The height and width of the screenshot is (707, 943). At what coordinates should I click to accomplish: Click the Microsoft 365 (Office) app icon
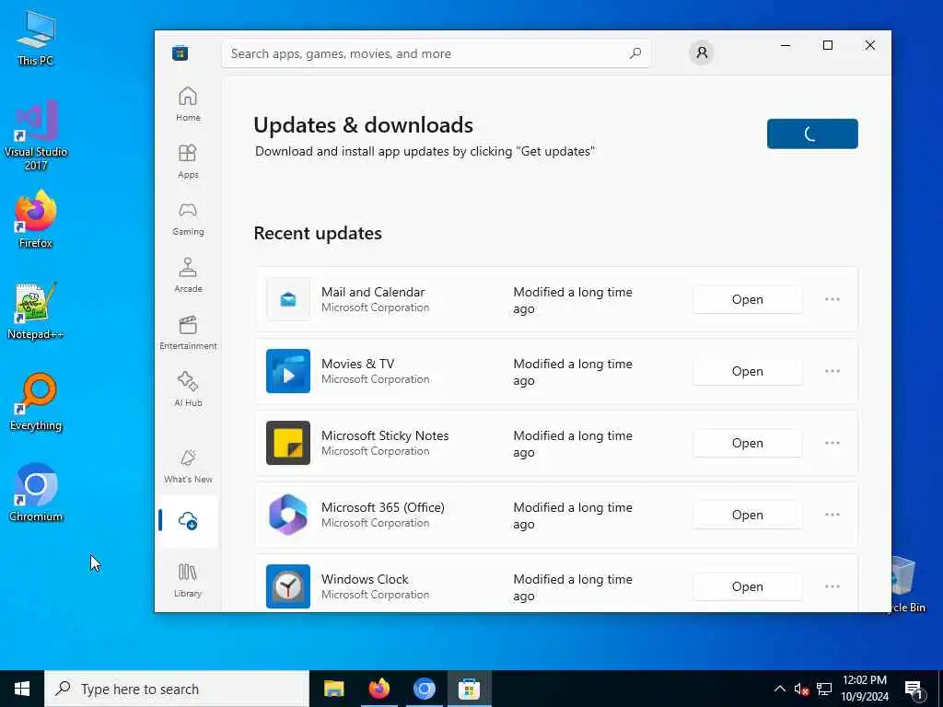click(288, 515)
